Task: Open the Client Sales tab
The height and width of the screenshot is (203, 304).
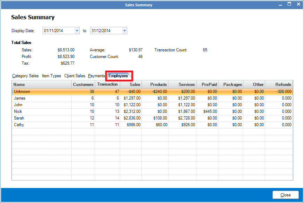Action: point(74,76)
